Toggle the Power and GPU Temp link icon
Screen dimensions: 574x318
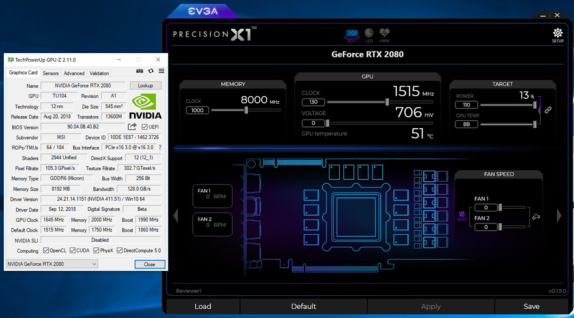coord(548,110)
